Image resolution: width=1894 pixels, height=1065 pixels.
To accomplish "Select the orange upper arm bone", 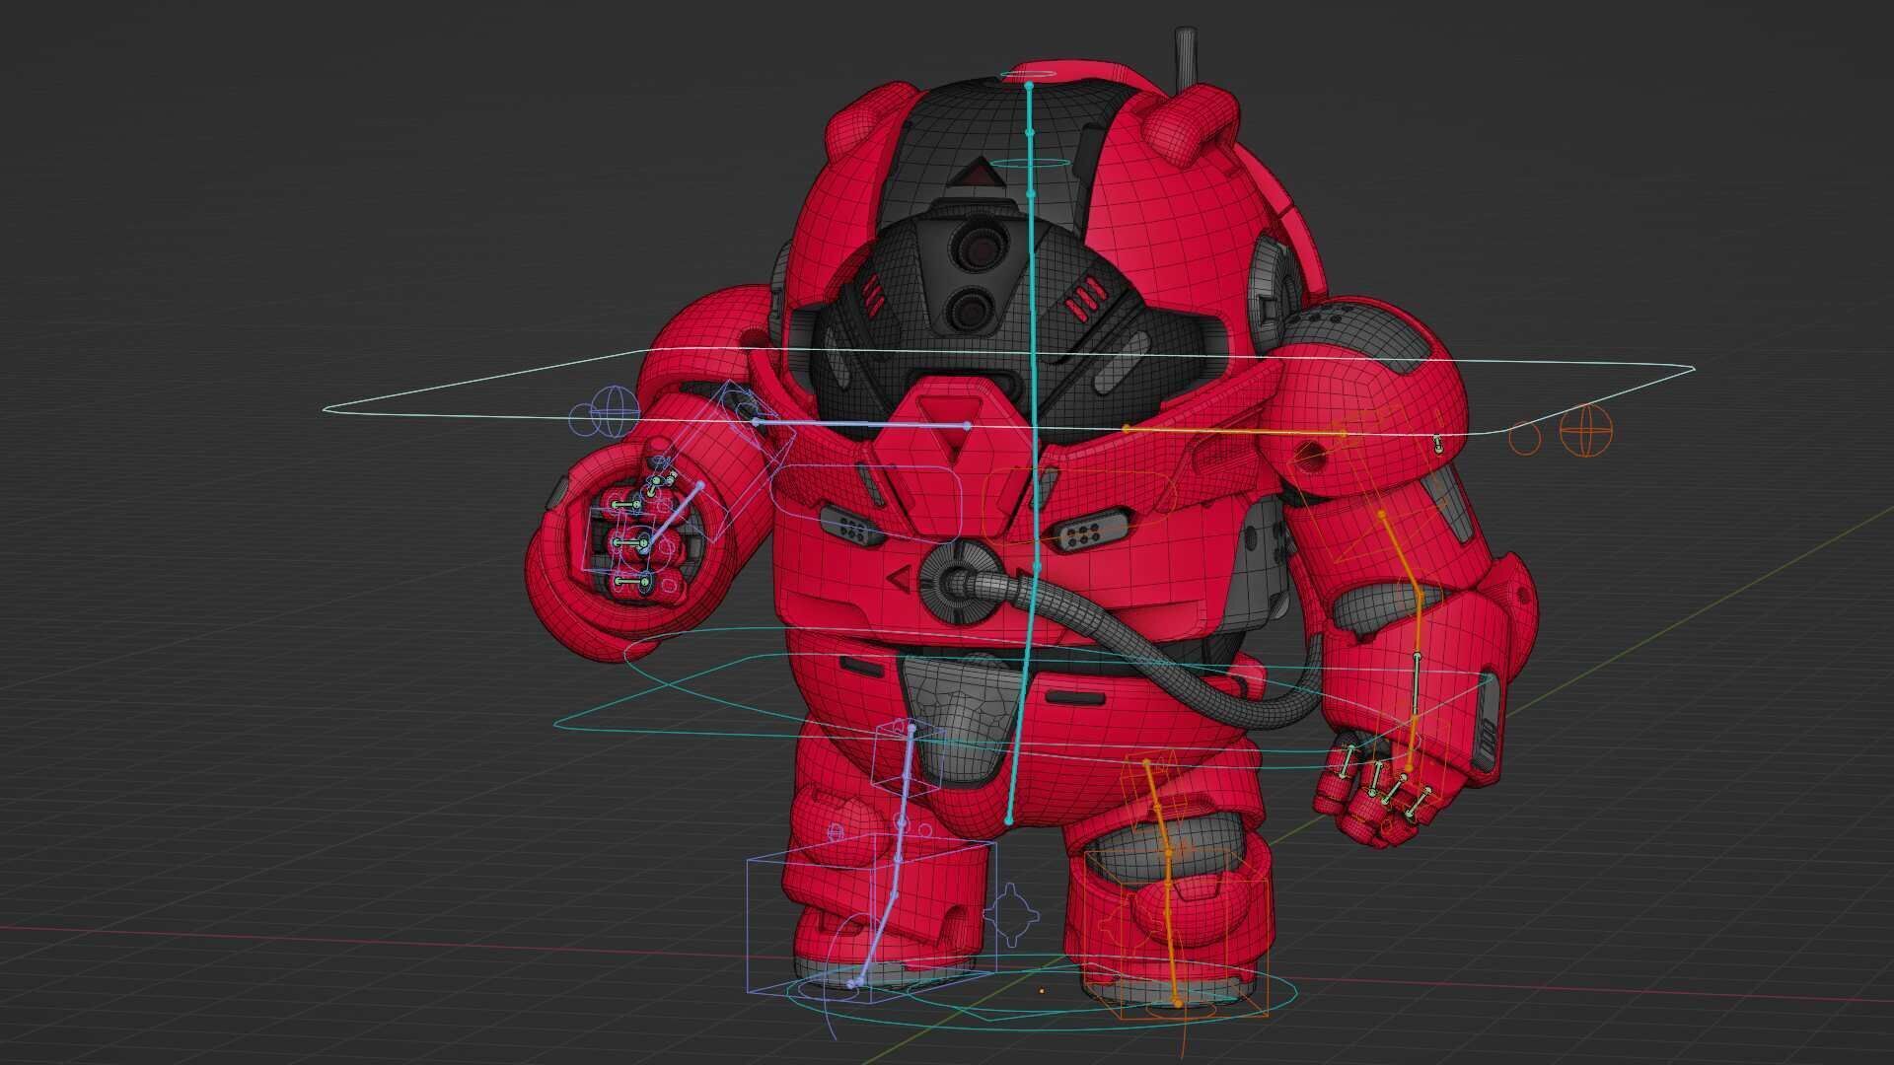I will (1402, 554).
